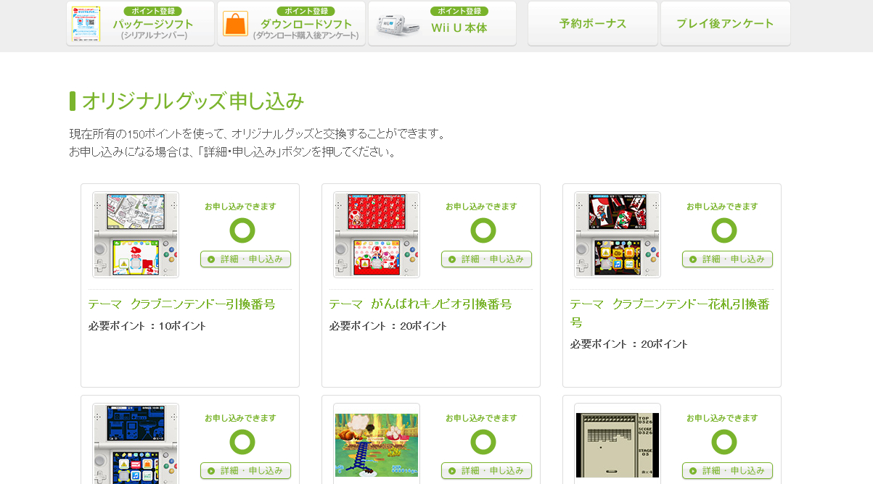Click the がんばれキノピオ theme 3DS thumbnail
Image resolution: width=873 pixels, height=484 pixels.
[377, 235]
